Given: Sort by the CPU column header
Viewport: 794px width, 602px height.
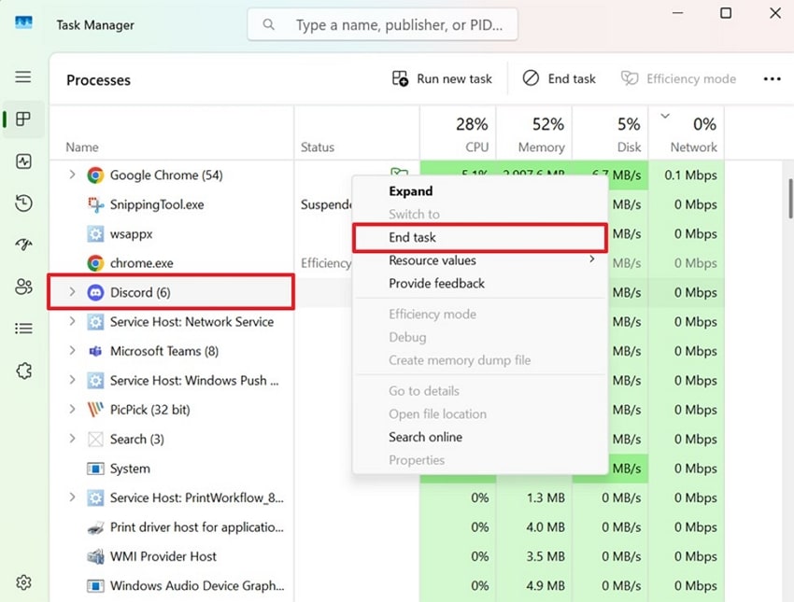Looking at the screenshot, I should coord(458,133).
